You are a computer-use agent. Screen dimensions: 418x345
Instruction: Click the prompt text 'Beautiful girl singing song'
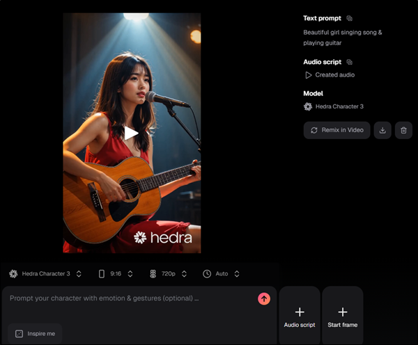click(340, 33)
